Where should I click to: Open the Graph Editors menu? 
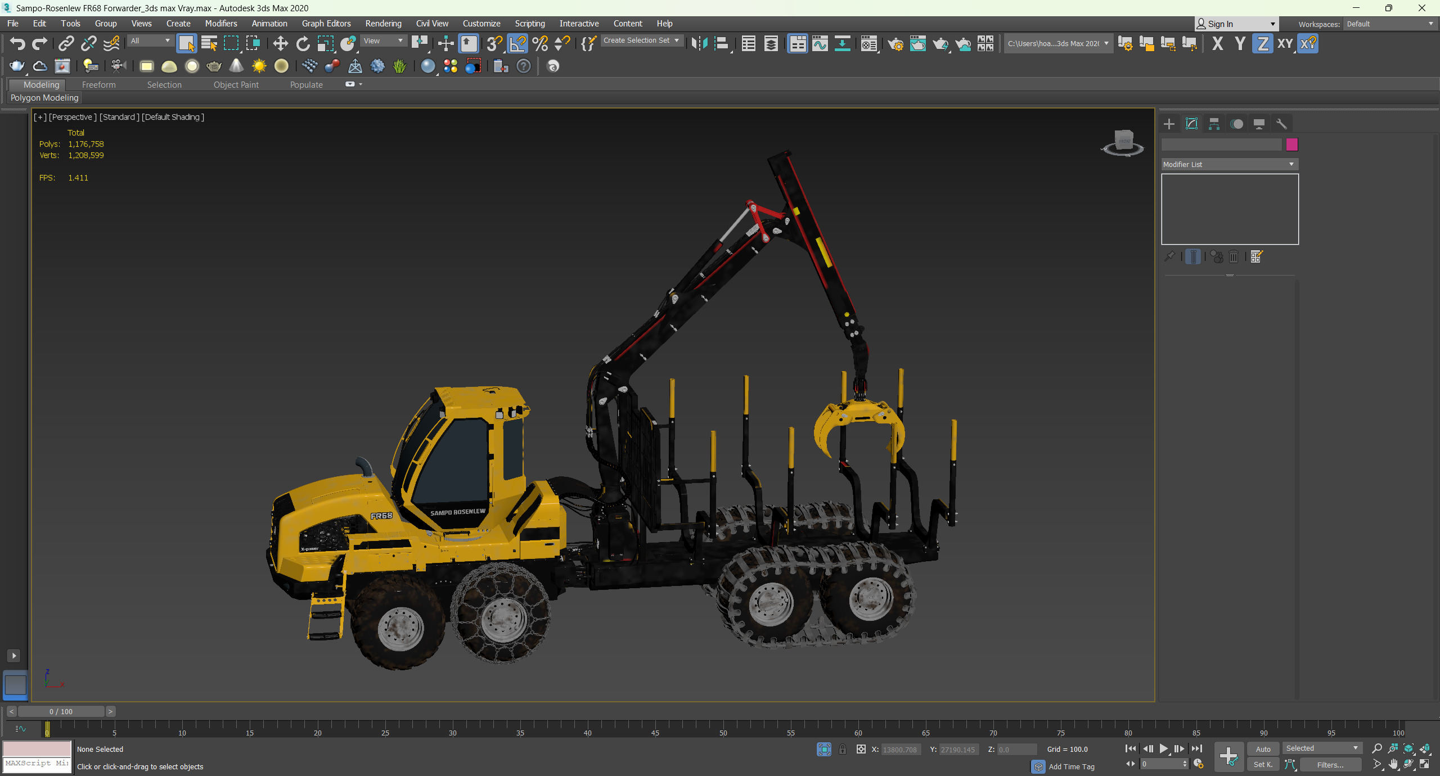click(x=326, y=24)
